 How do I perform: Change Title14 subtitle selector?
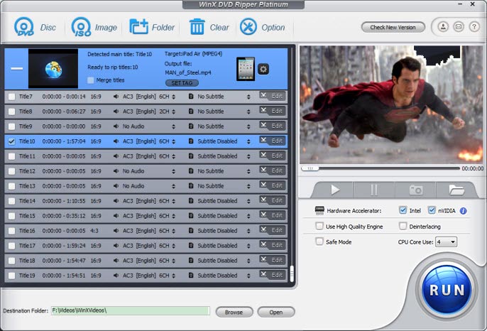248,201
